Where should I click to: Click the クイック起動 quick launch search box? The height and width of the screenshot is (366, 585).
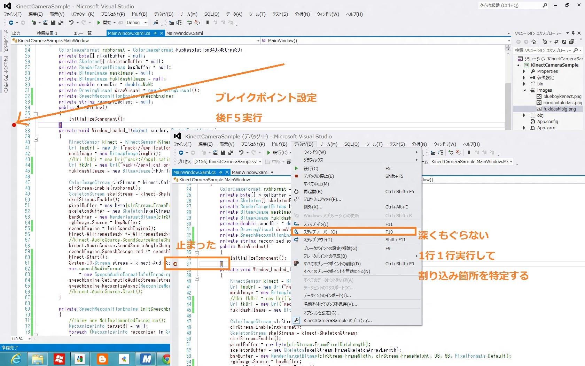513,6
